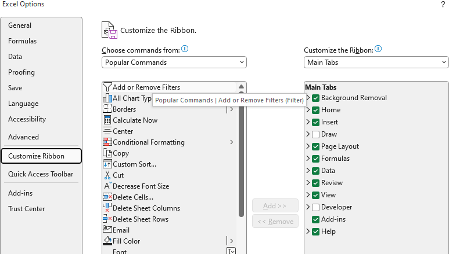The width and height of the screenshot is (449, 254).
Task: Expand the Page Layout tab node
Action: [308, 146]
